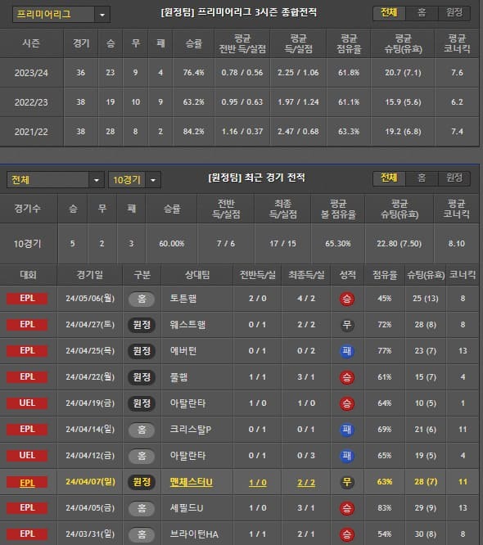Viewport: 483px width, 545px height.
Task: Click the 승 result icon on the 24/04/19 row
Action: (x=346, y=403)
